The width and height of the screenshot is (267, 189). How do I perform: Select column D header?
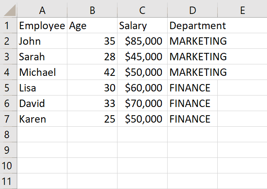click(192, 10)
